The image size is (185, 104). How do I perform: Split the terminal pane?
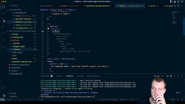coord(167,76)
